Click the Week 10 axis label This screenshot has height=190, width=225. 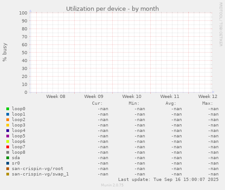click(x=132, y=97)
